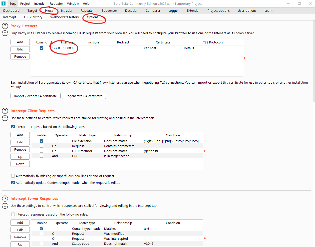Click gear icon for Intercept Server Responses

point(5,206)
